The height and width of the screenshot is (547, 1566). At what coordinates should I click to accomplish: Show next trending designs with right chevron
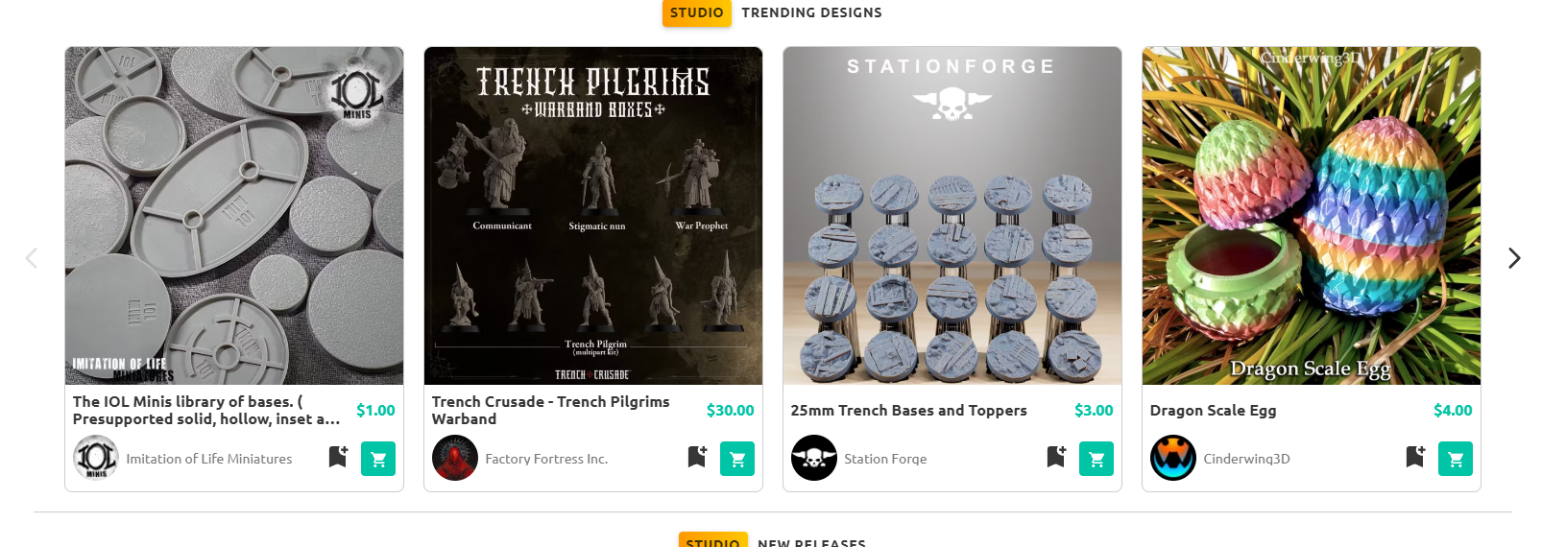[1514, 258]
